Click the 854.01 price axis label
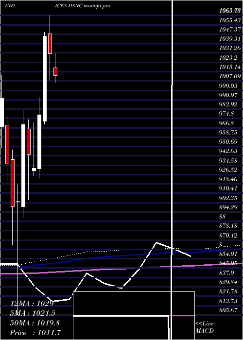243x340 pixels. coord(228,254)
